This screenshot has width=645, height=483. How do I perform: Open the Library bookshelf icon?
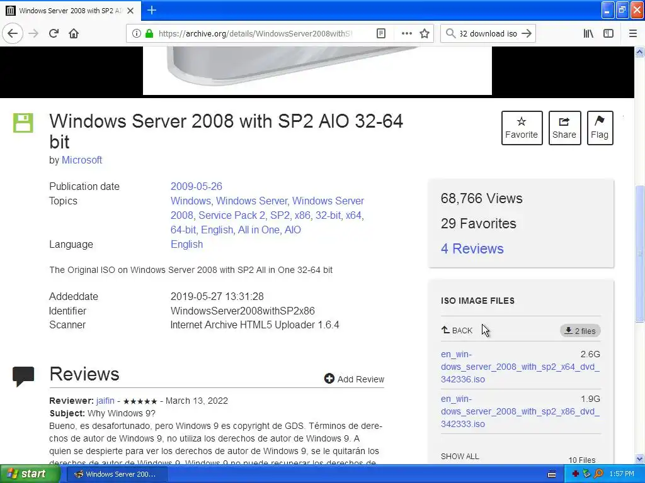click(588, 33)
